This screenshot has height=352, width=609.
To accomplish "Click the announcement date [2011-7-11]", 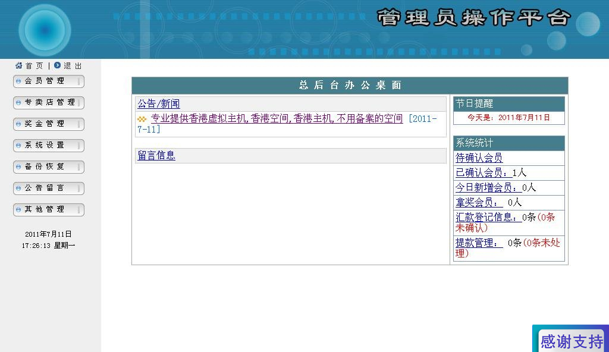I will tap(287, 124).
